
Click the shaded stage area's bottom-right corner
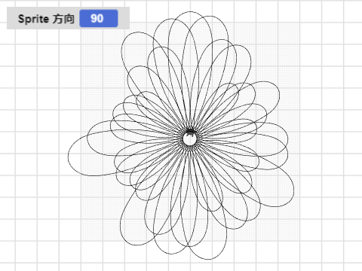click(299, 241)
